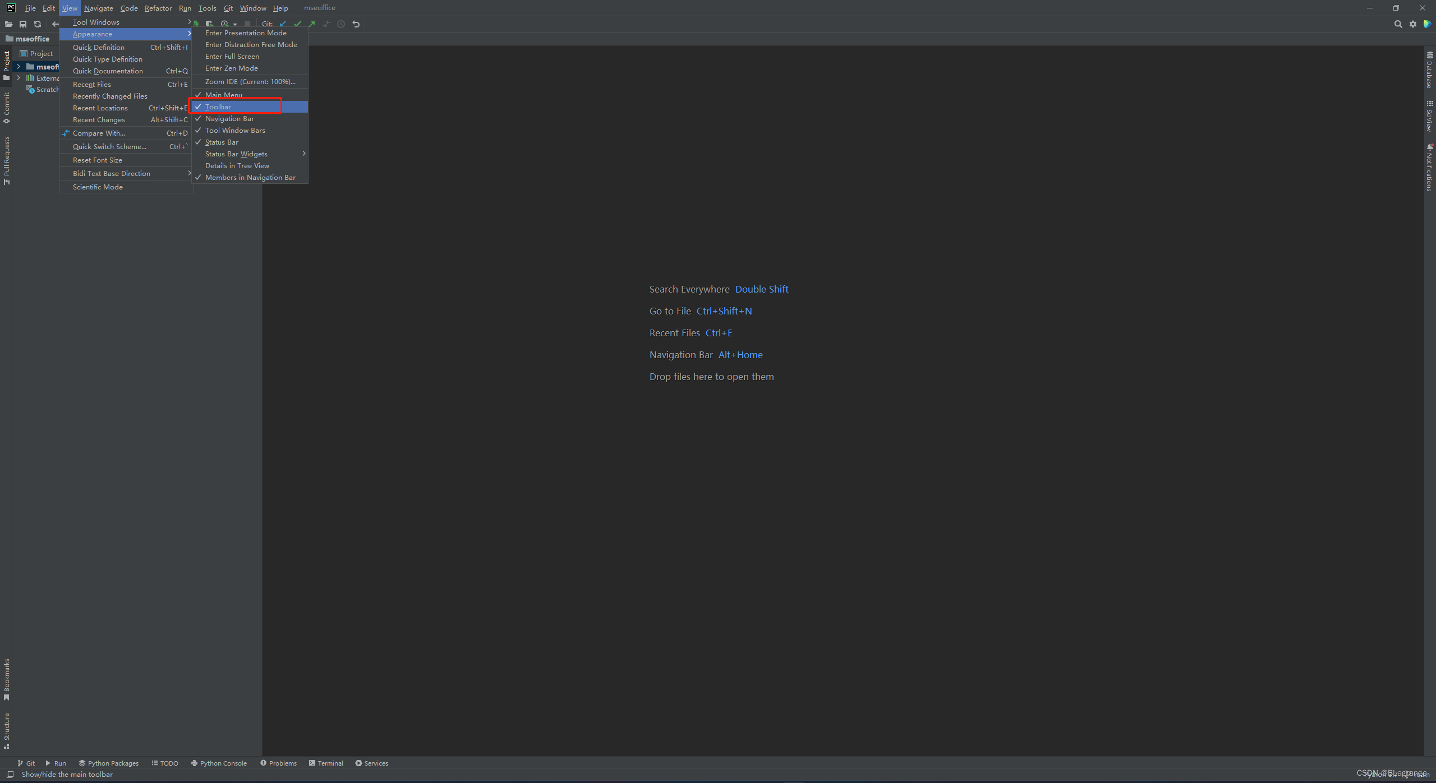Click the Ctrl+Shift+N Go to File shortcut link
The height and width of the screenshot is (783, 1436).
724,311
